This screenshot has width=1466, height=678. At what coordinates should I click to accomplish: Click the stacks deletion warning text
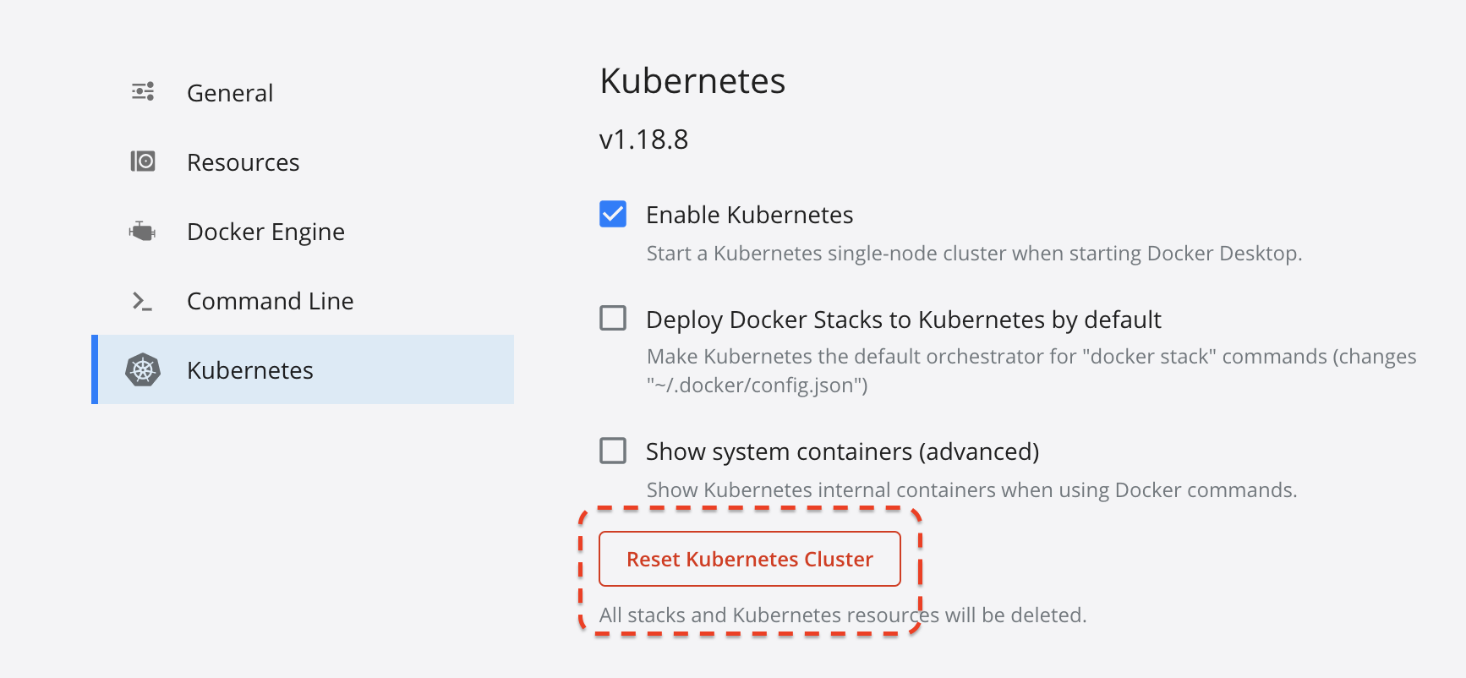(842, 615)
